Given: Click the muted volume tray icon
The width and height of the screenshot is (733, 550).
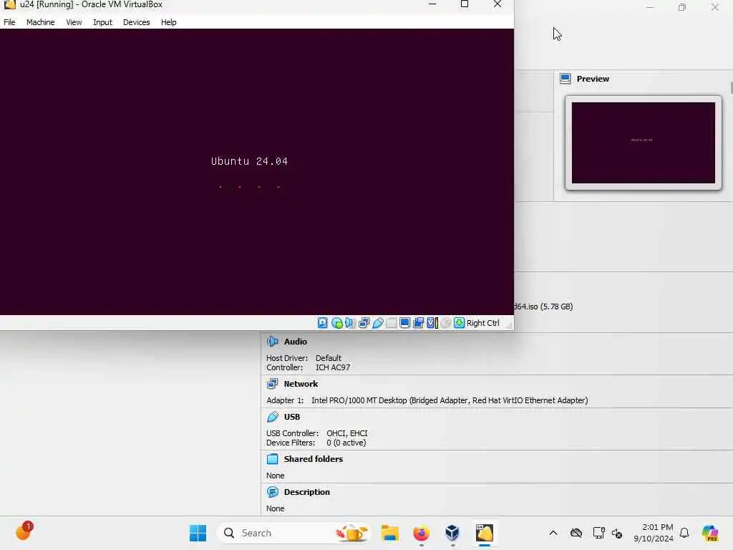Looking at the screenshot, I should (617, 533).
